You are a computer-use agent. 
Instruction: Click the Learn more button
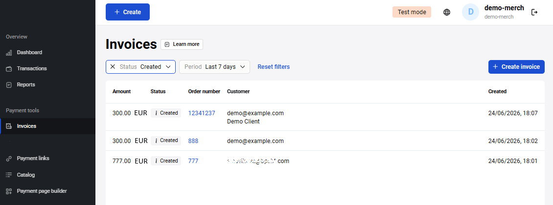182,44
